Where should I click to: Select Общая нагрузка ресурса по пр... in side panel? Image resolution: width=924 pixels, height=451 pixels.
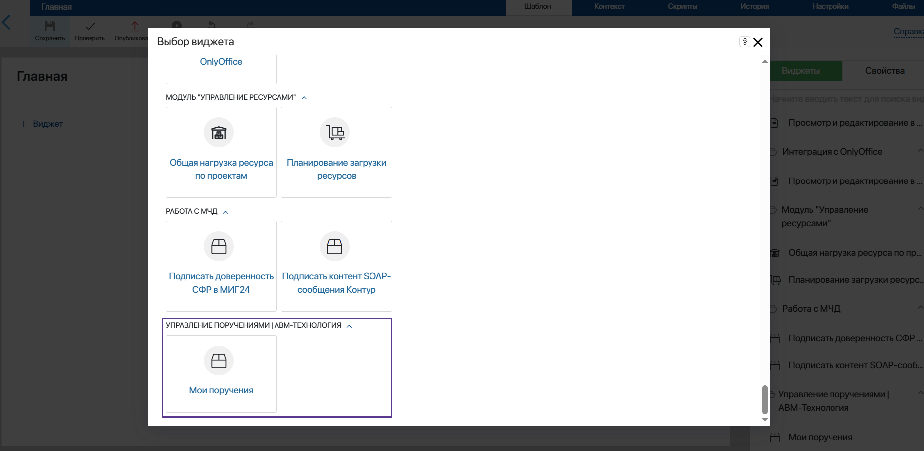[x=846, y=253]
